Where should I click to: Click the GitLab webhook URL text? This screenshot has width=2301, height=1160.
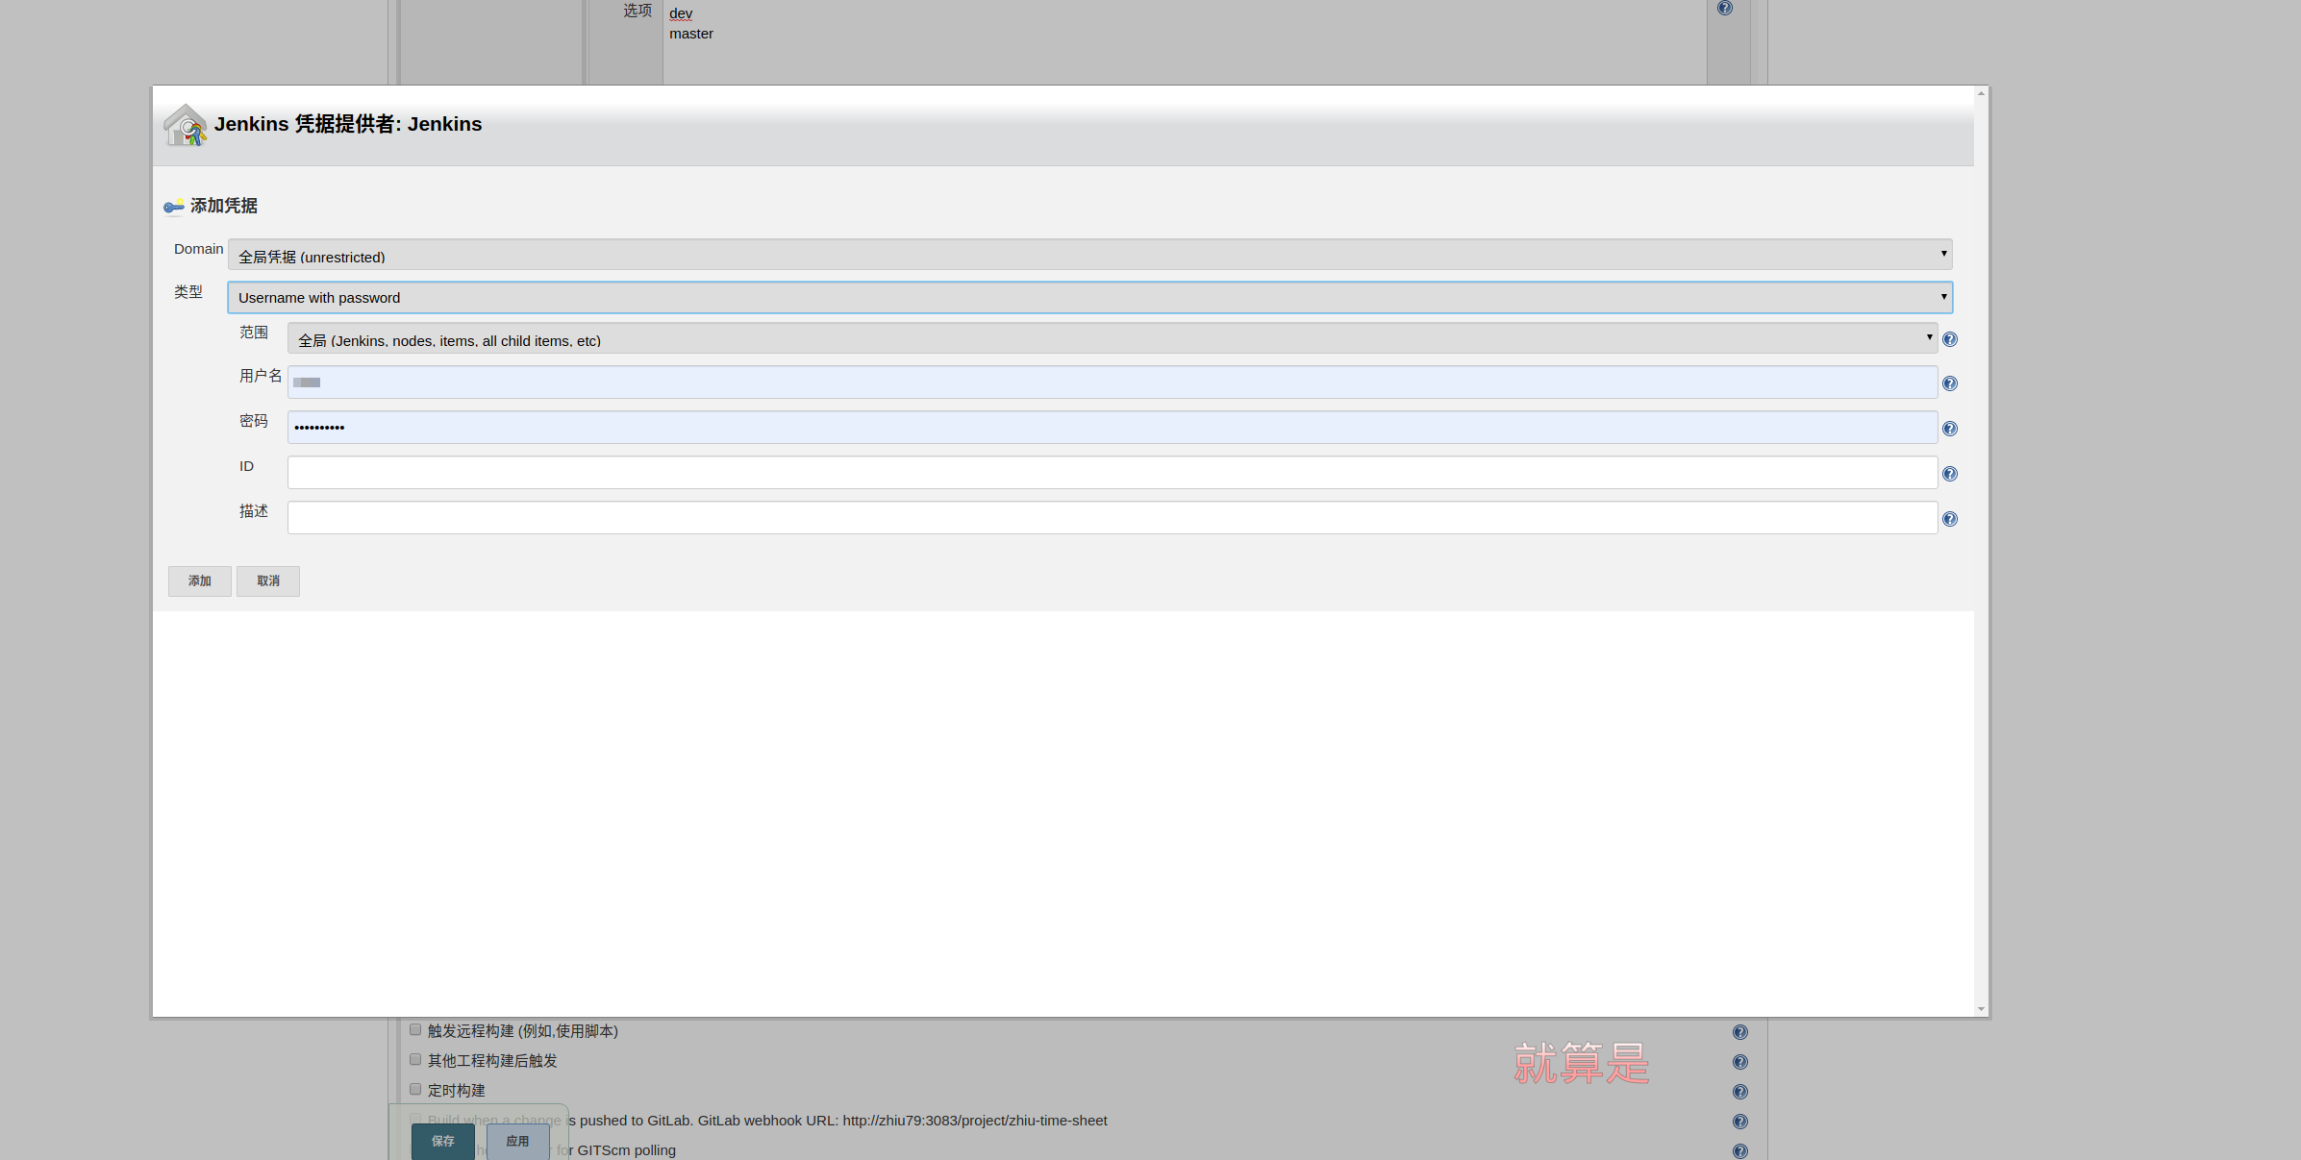(x=975, y=1121)
